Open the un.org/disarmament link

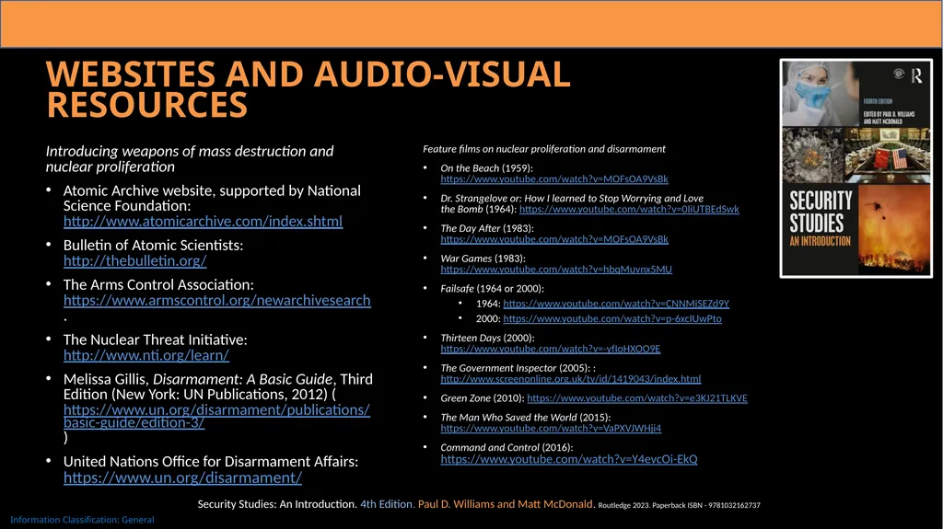183,477
